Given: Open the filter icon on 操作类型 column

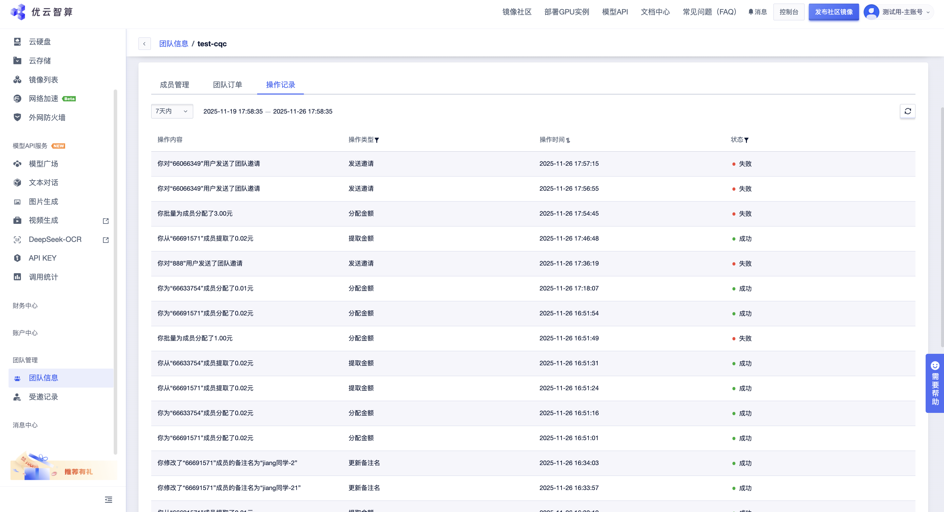Looking at the screenshot, I should click(377, 140).
